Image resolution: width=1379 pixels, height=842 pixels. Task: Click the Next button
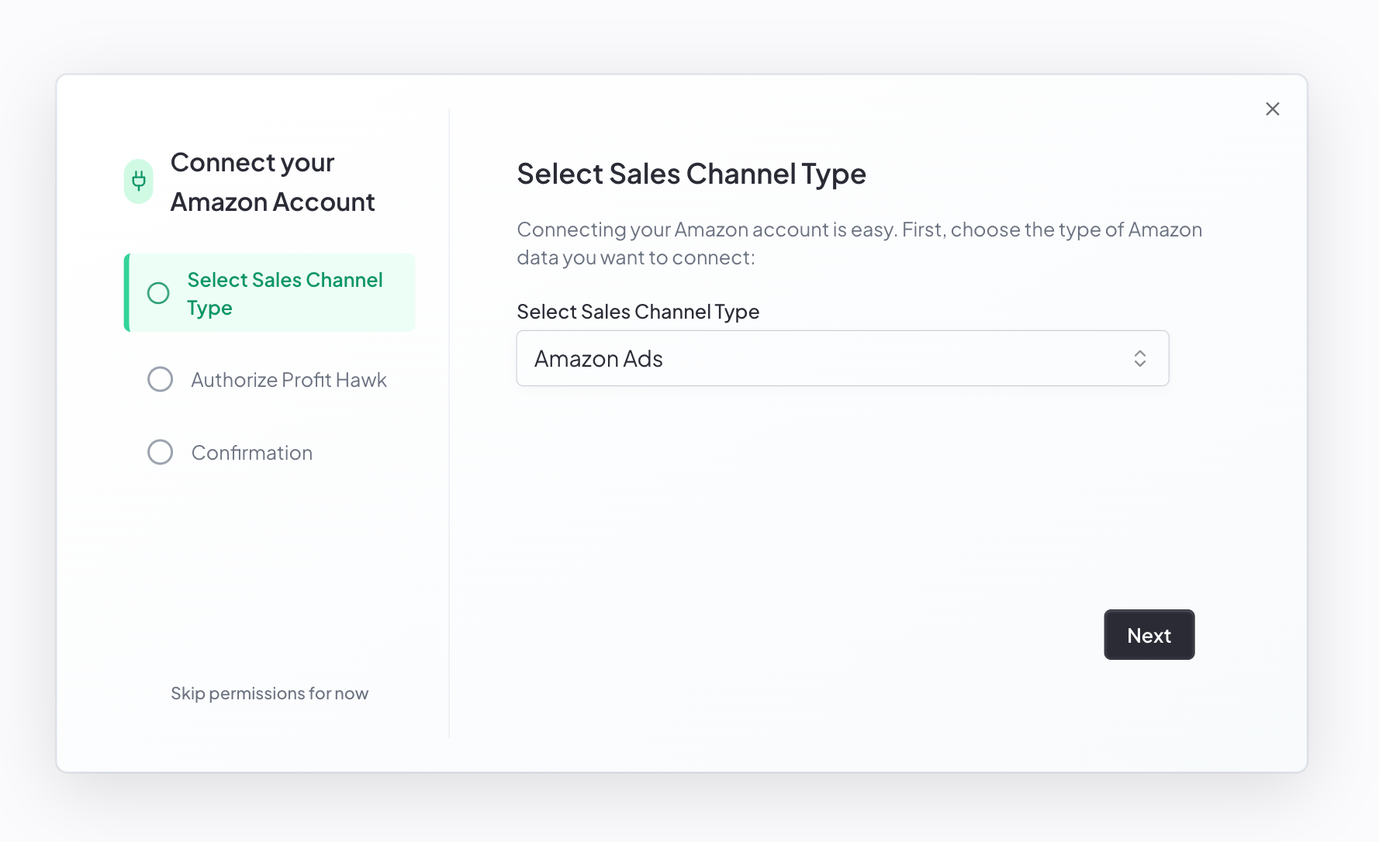click(x=1149, y=635)
